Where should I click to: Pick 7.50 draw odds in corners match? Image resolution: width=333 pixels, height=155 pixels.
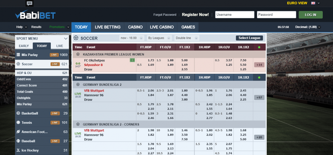pyautogui.click(x=184, y=139)
